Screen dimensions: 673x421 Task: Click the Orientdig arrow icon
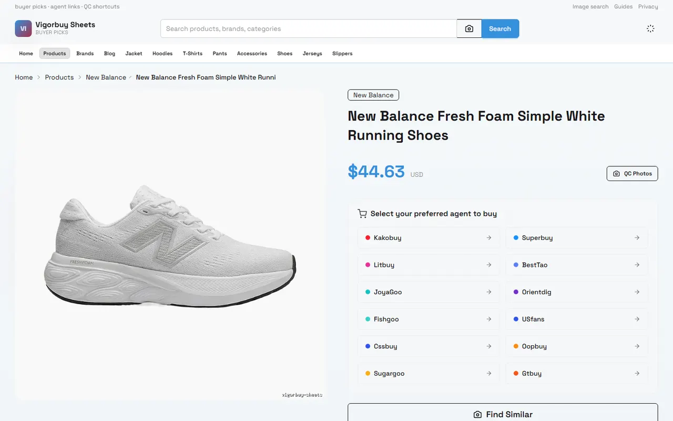[637, 292]
